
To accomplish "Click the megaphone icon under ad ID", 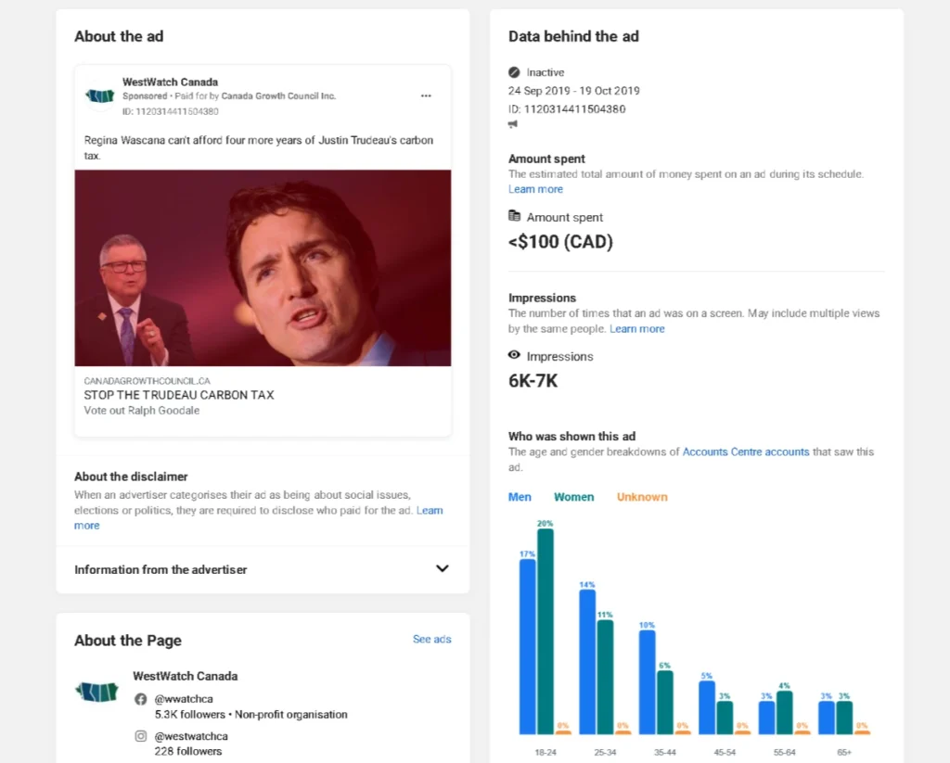I will click(x=514, y=124).
